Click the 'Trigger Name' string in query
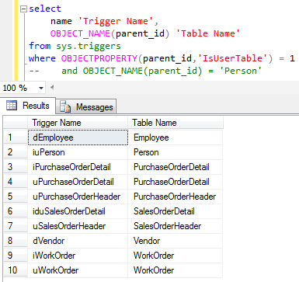The image size is (299, 282). coord(116,21)
